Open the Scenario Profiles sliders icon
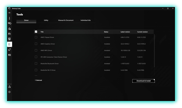 10,39
